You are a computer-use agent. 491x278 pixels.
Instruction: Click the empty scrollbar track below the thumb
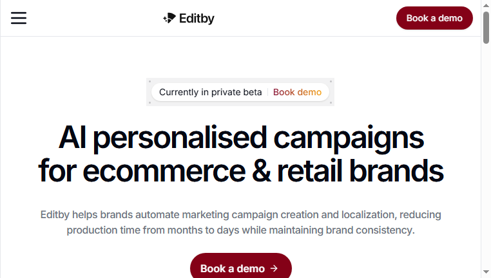(x=486, y=156)
